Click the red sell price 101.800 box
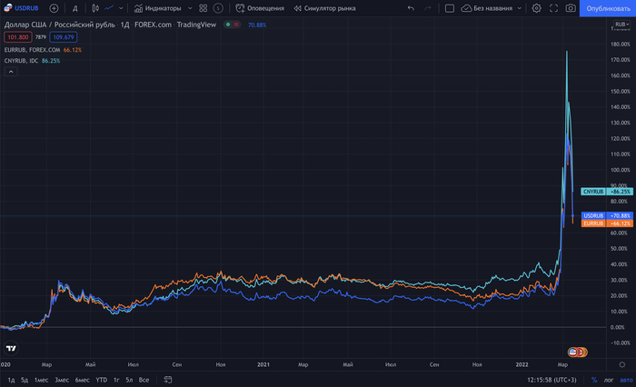636x387 pixels. (16, 37)
